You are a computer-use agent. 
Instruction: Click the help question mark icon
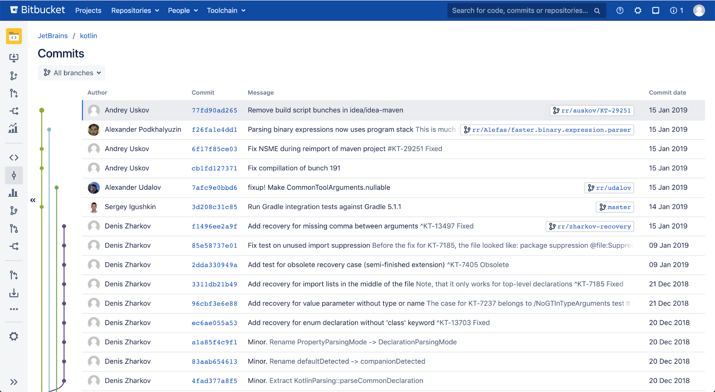620,10
